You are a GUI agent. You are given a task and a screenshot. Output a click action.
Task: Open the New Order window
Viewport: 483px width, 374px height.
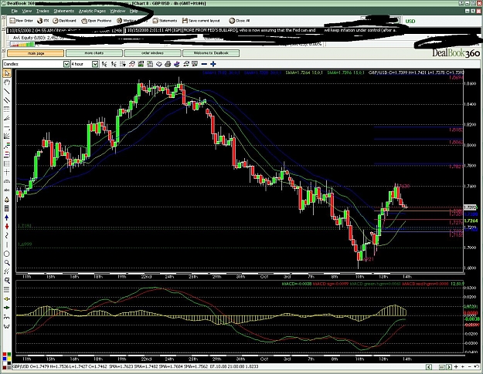coord(22,21)
